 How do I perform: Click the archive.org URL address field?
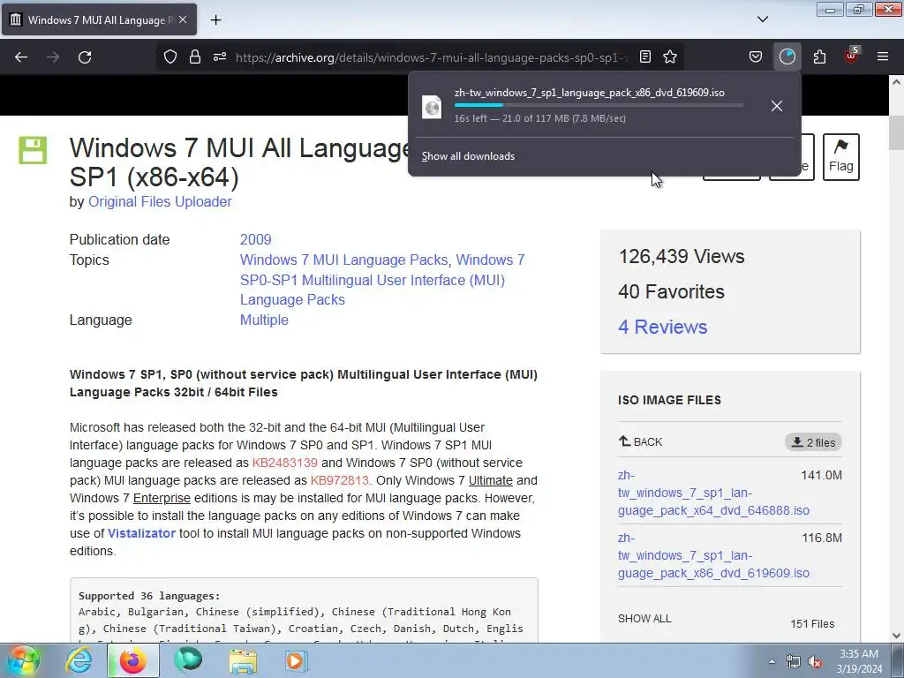pyautogui.click(x=431, y=57)
